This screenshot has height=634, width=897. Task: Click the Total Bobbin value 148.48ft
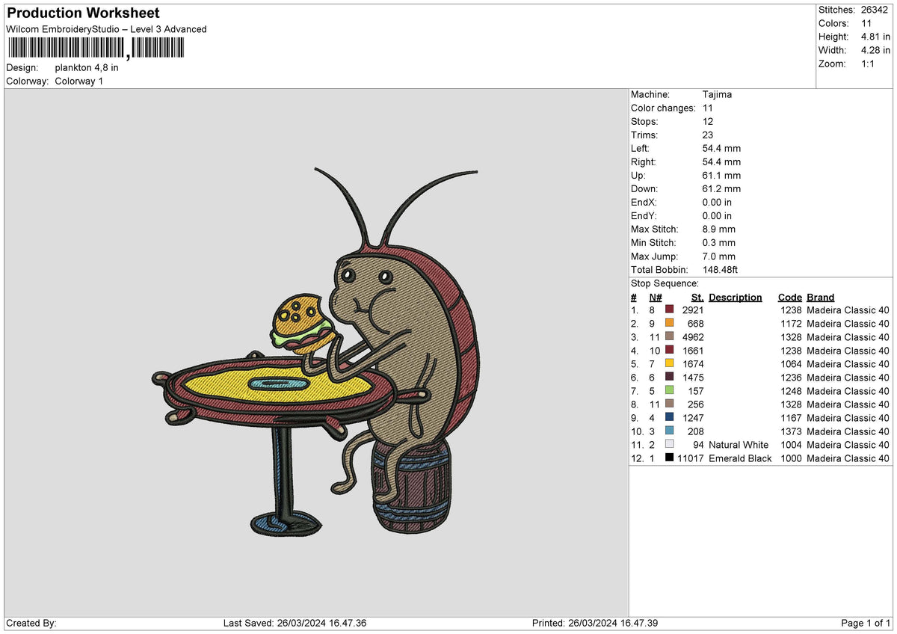click(x=721, y=269)
